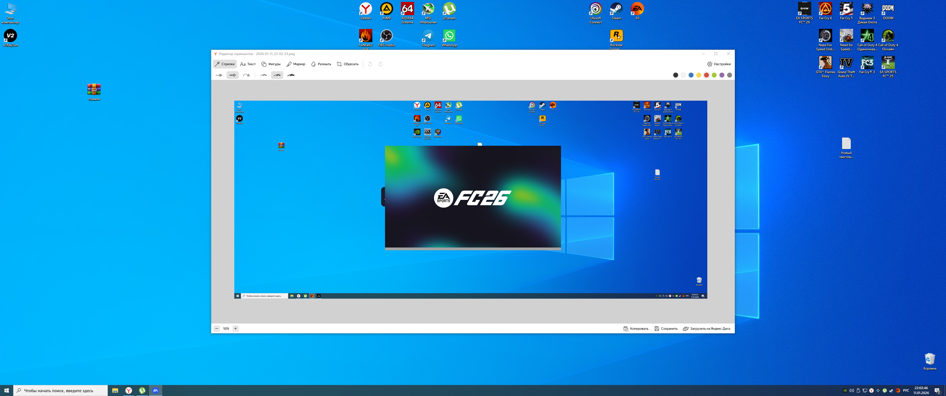Increase zoom with plus button
This screenshot has height=396, width=946.
235,328
